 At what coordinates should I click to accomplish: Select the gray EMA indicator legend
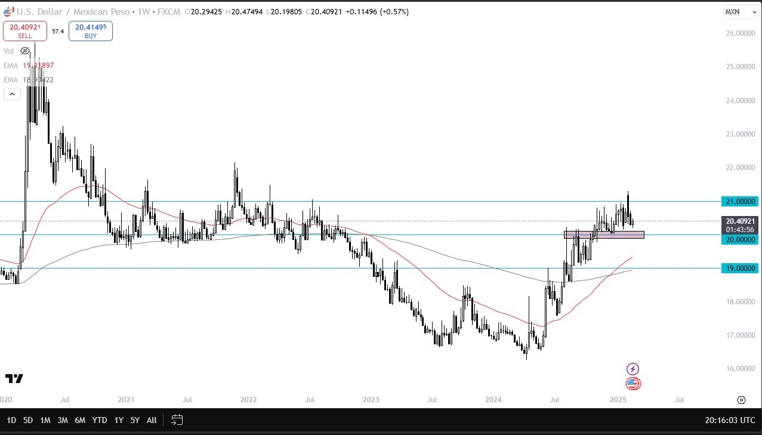(x=29, y=79)
